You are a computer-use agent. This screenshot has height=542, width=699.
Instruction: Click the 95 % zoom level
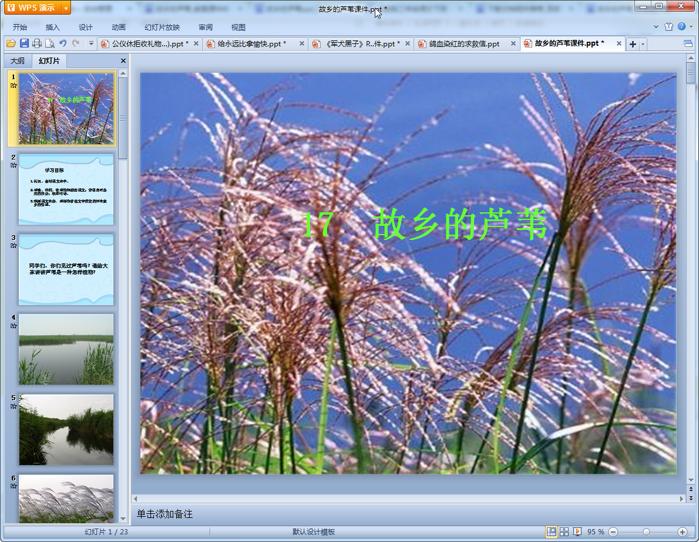(596, 532)
